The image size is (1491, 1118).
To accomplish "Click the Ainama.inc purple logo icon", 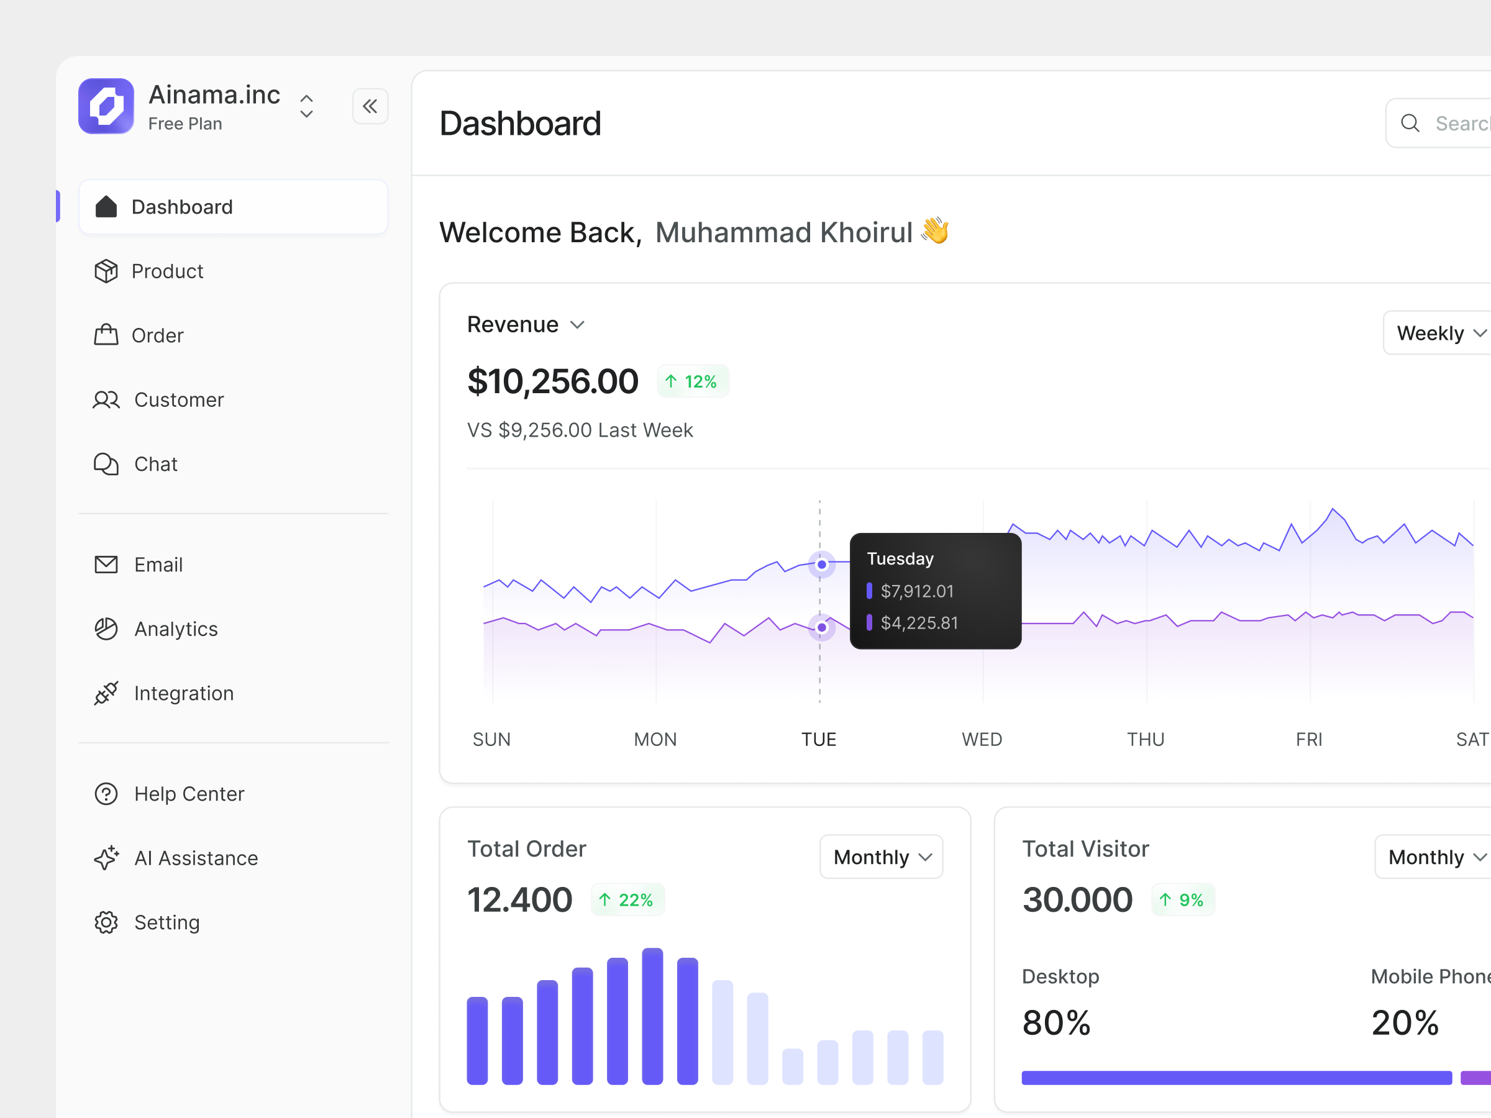I will click(106, 106).
